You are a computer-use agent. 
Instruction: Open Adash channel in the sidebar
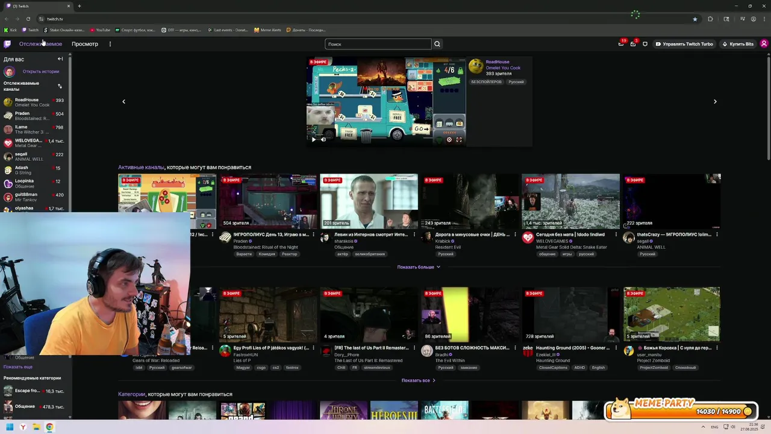(35, 170)
